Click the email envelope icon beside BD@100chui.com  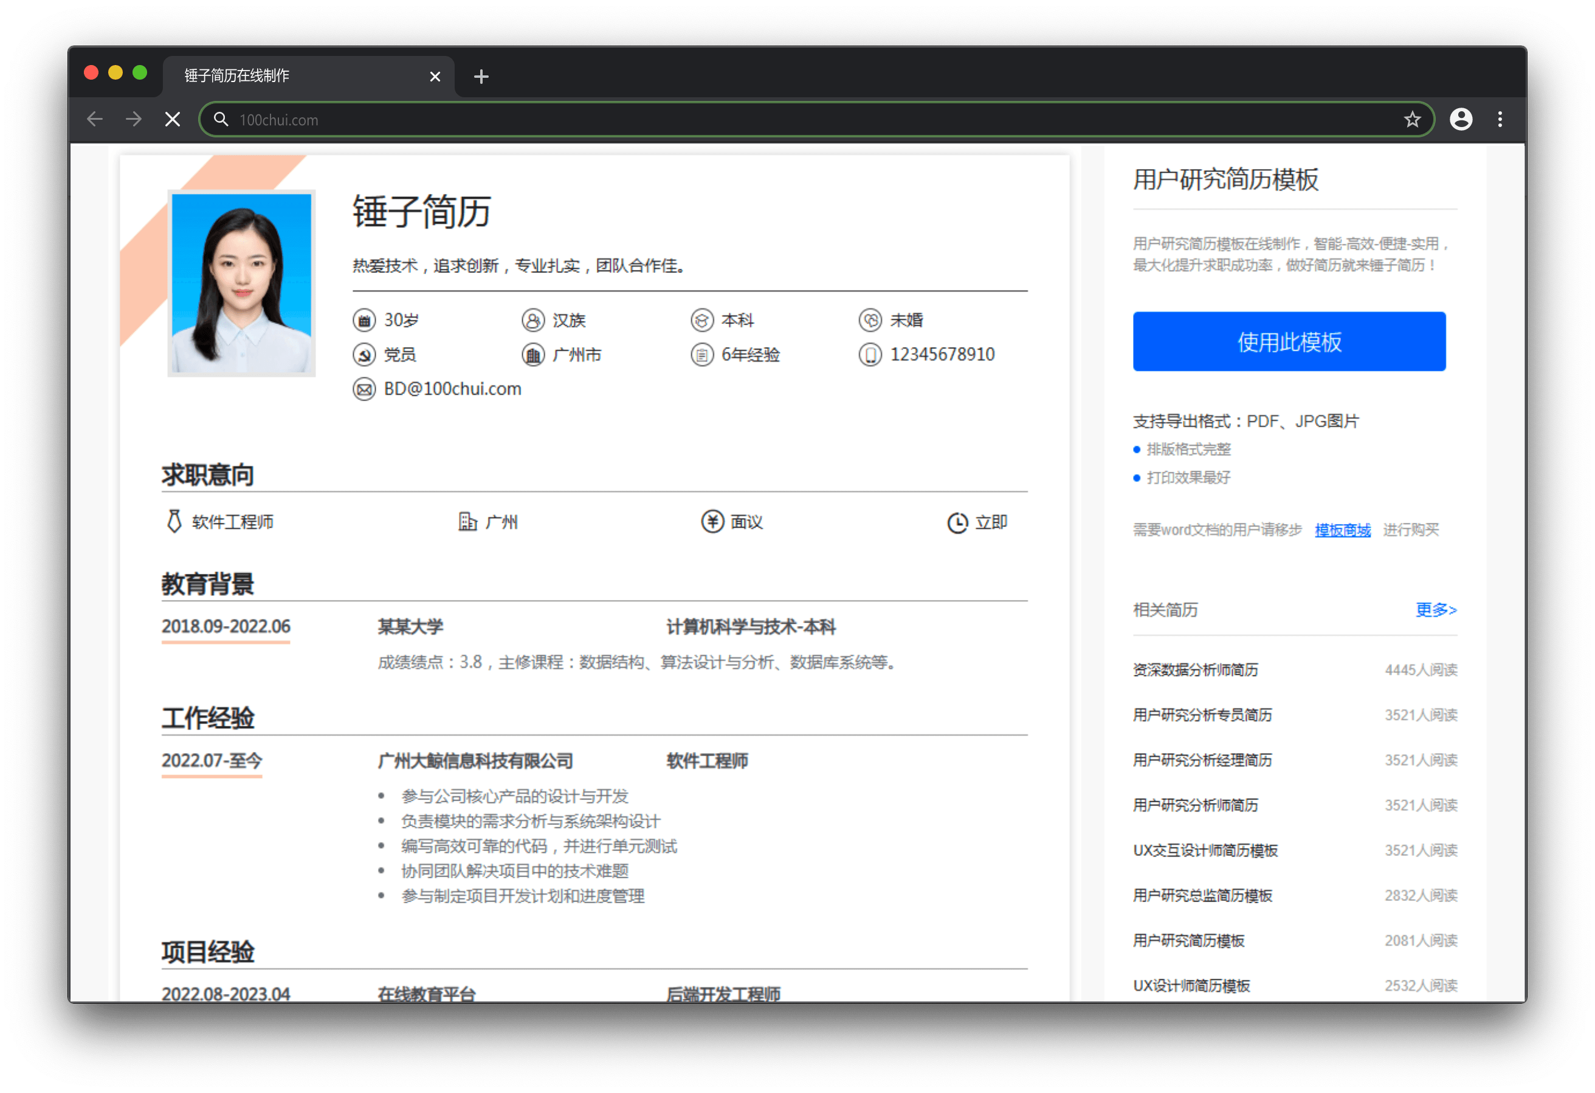click(363, 389)
